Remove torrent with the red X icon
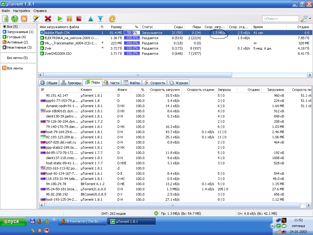 click(48, 19)
